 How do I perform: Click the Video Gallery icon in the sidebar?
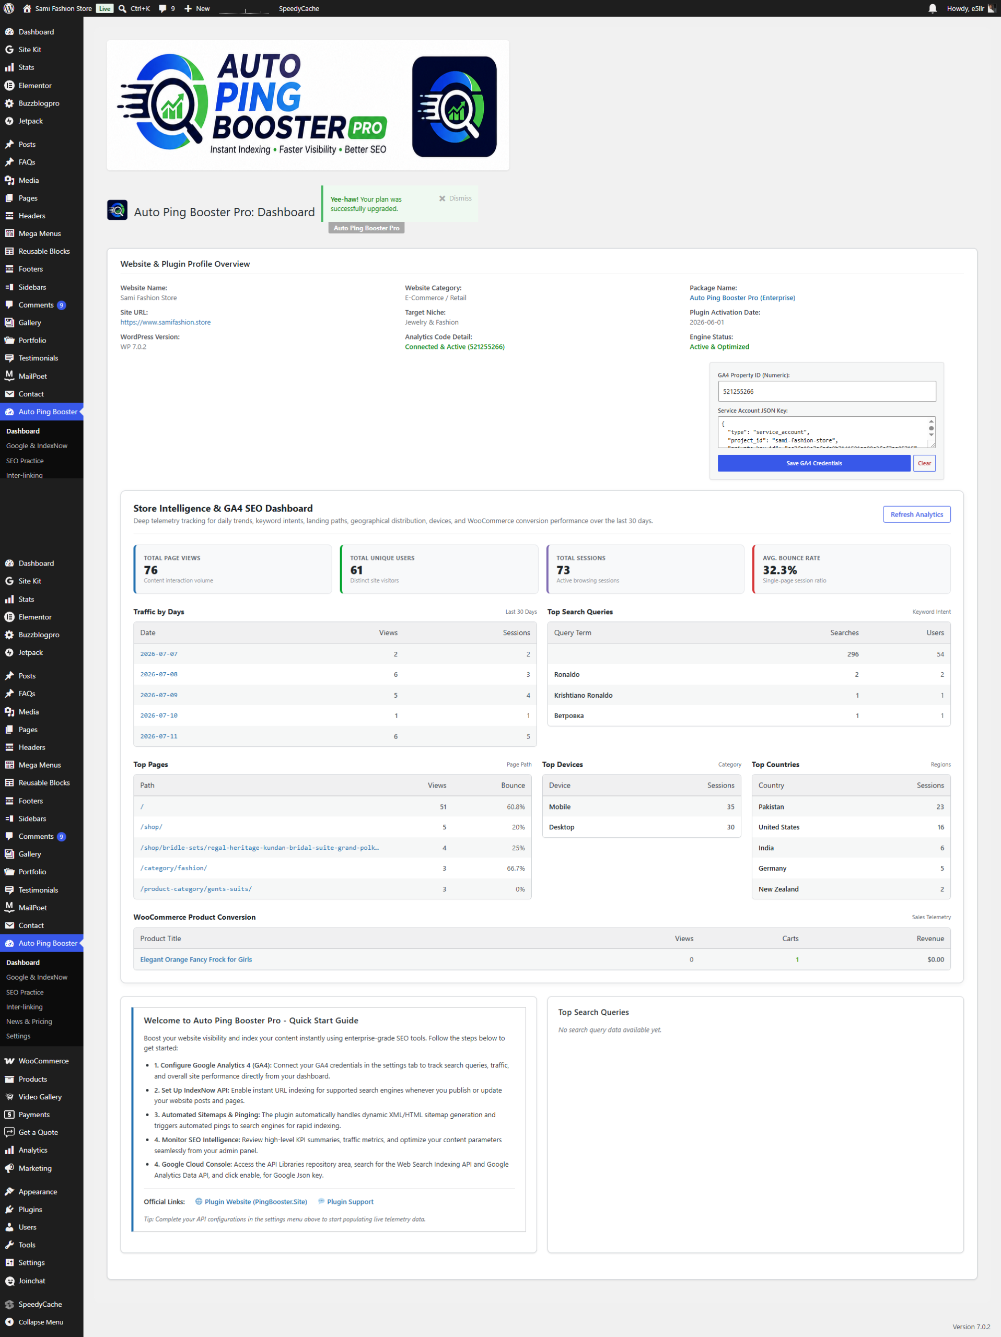point(9,1096)
